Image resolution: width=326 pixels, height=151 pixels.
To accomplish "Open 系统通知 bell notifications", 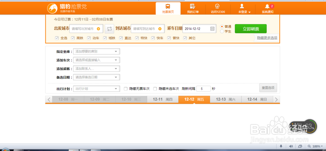I will coord(268,8).
